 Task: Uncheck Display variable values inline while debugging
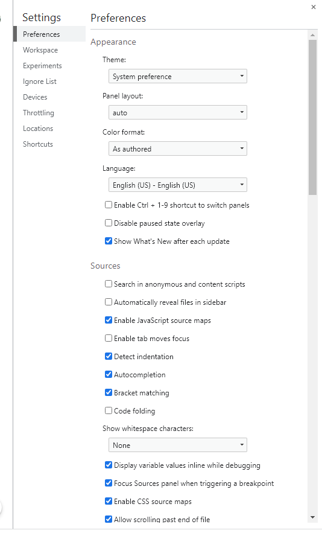pyautogui.click(x=109, y=465)
